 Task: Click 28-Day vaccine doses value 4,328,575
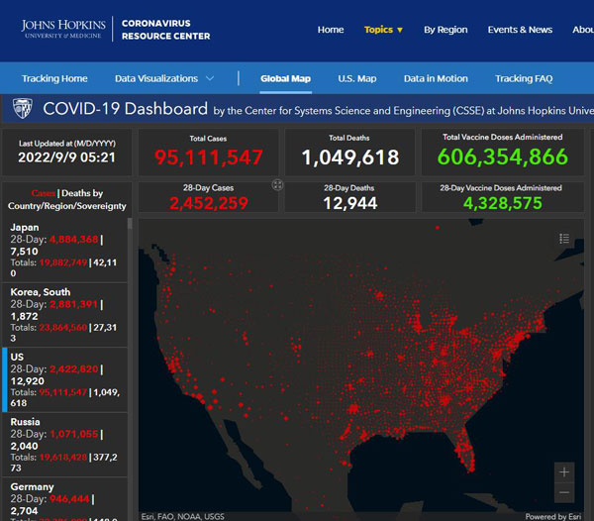coord(503,203)
